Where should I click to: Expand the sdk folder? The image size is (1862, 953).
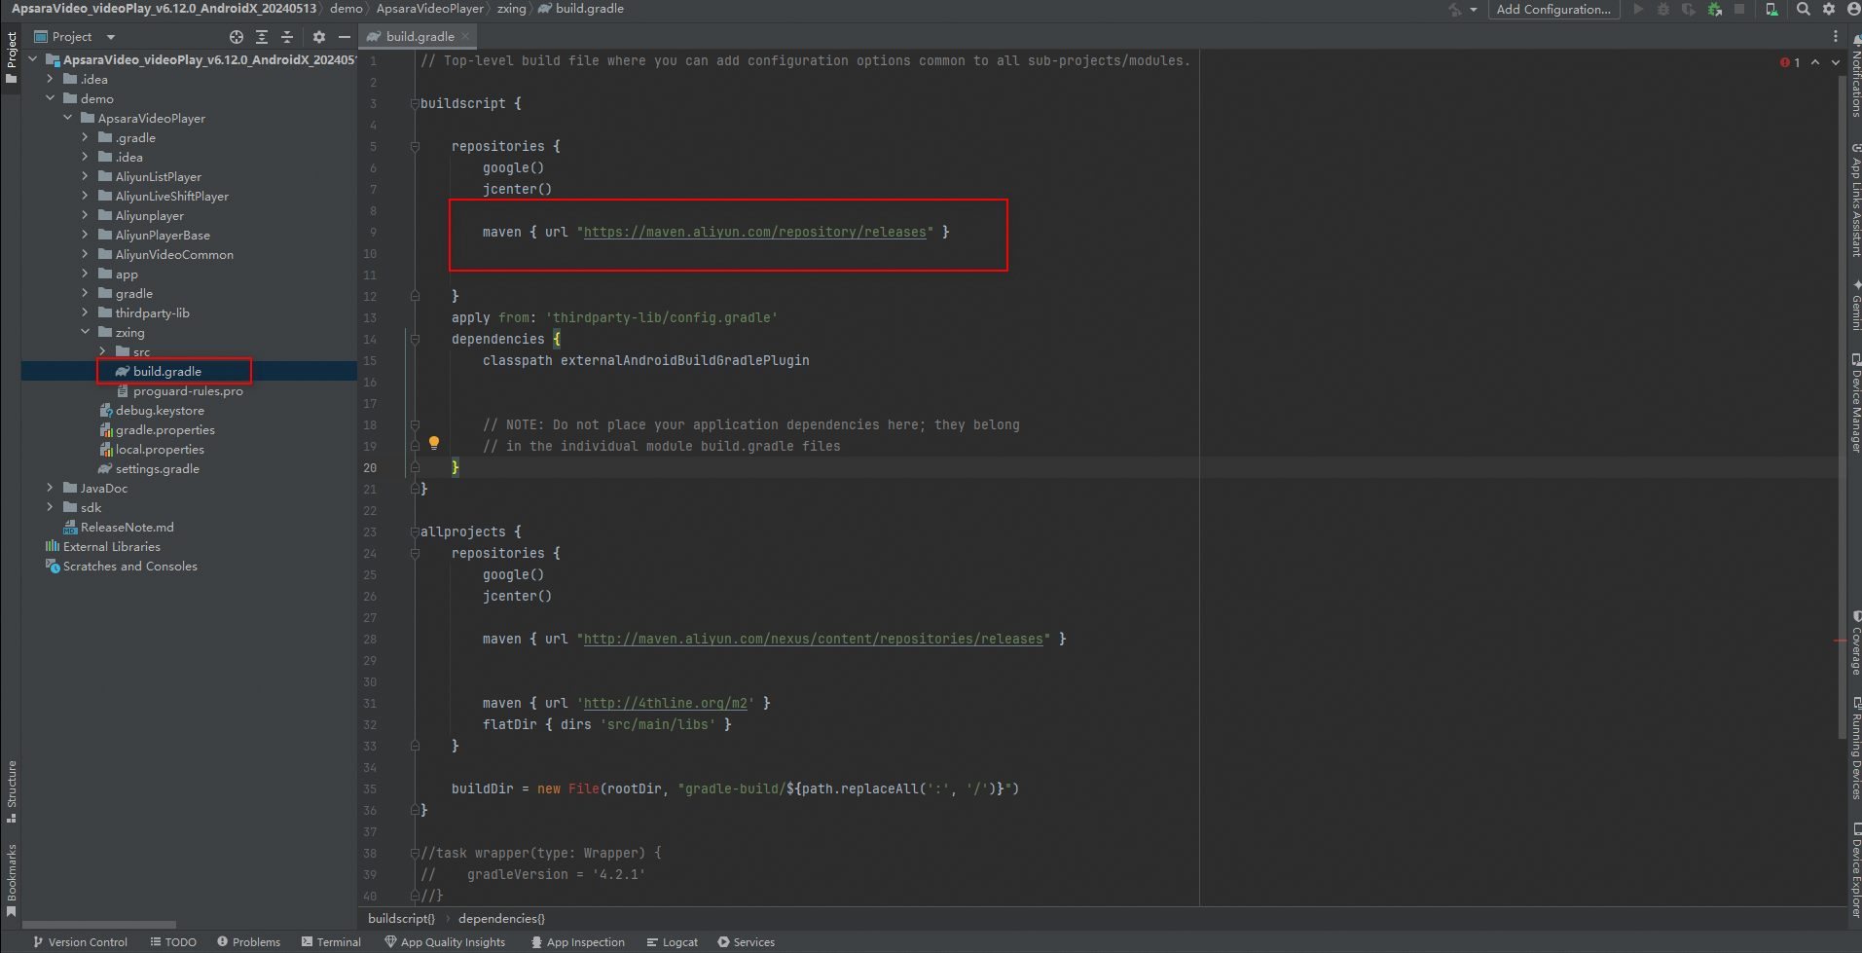[50, 507]
